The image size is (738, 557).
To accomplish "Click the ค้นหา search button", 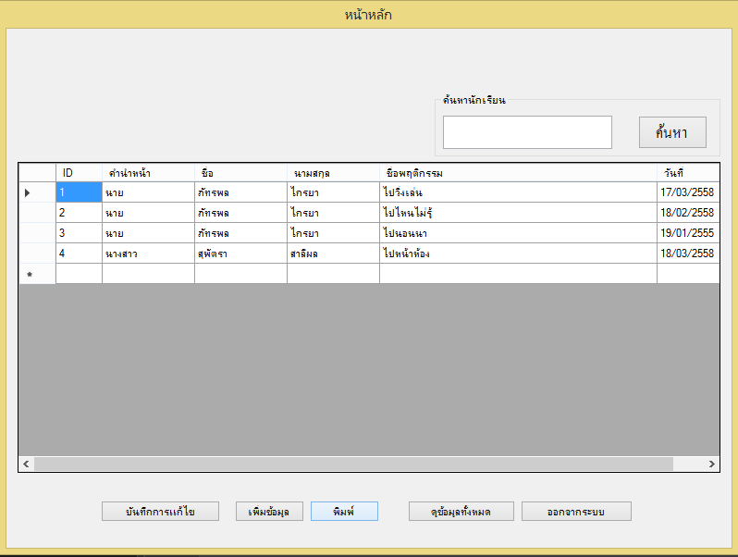I will pos(672,132).
